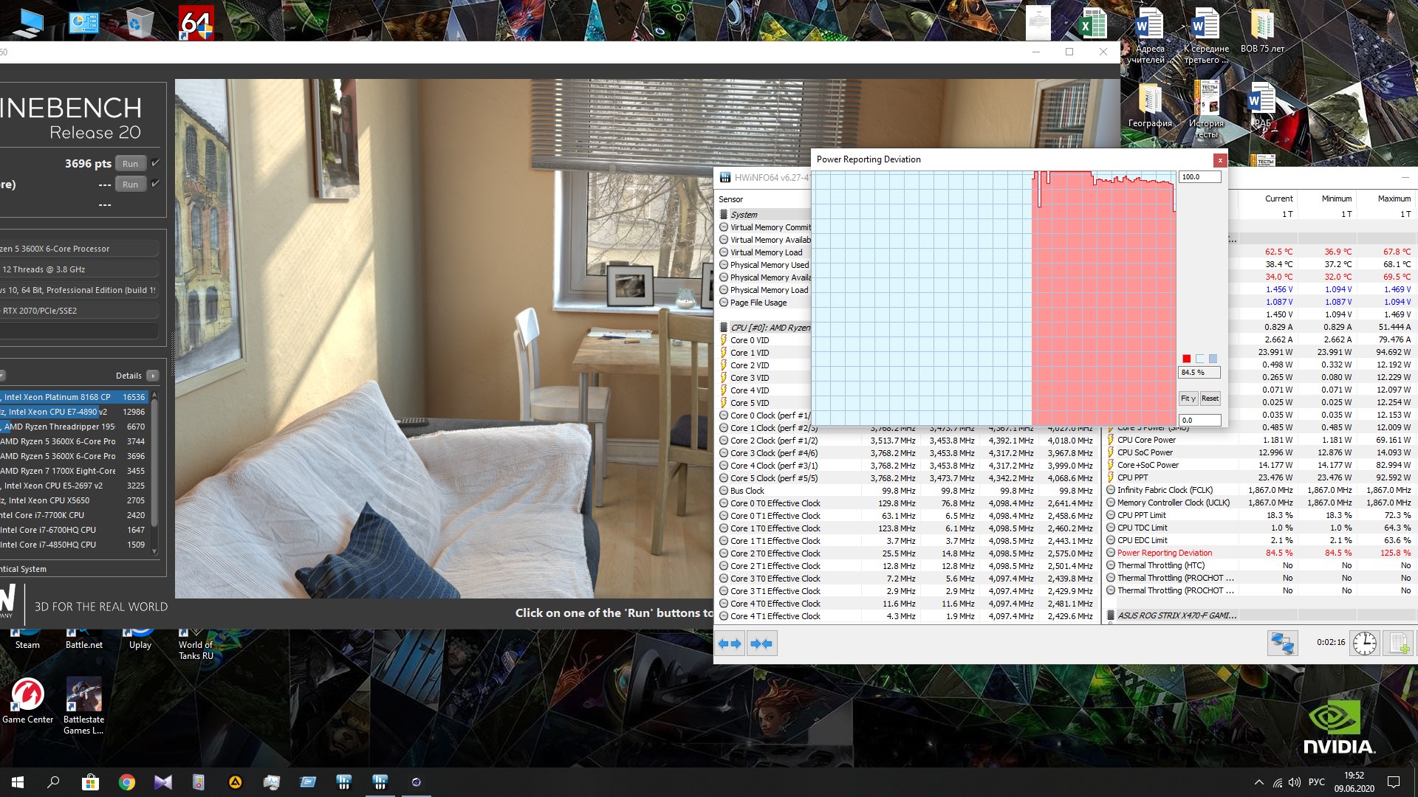Toggle checkbox next to CPU Run button
This screenshot has width=1418, height=797.
click(155, 163)
